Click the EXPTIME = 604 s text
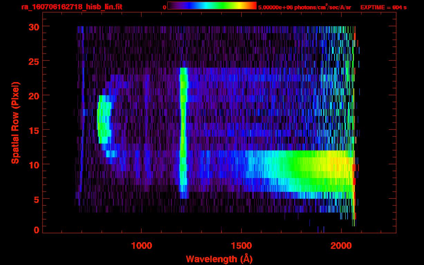This screenshot has height=265, width=424. tap(383, 7)
